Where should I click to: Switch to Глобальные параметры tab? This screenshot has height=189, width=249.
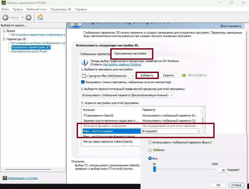(x=95, y=54)
